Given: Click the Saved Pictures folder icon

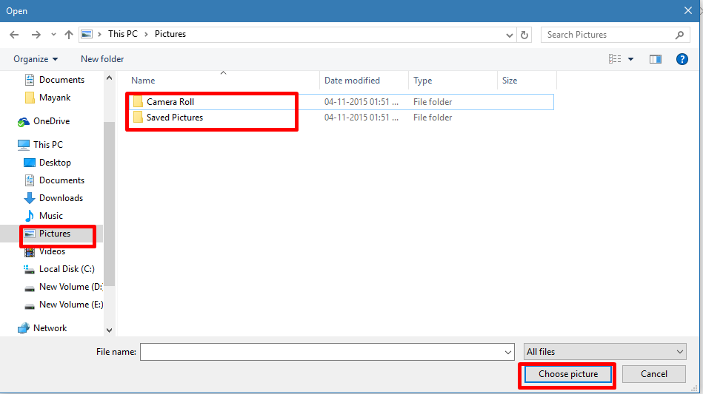Looking at the screenshot, I should [x=138, y=118].
